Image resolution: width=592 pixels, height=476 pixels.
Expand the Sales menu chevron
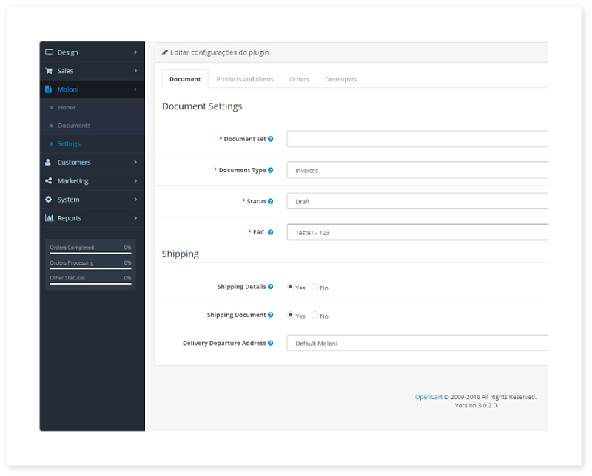coord(135,70)
